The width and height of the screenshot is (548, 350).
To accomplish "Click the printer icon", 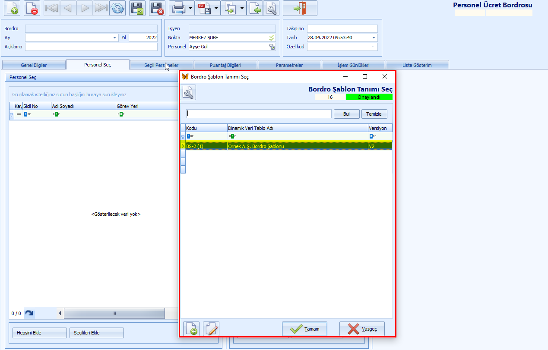I will pos(178,8).
